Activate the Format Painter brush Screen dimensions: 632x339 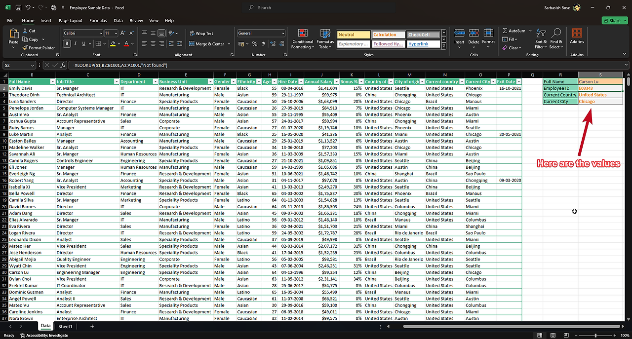click(x=39, y=48)
